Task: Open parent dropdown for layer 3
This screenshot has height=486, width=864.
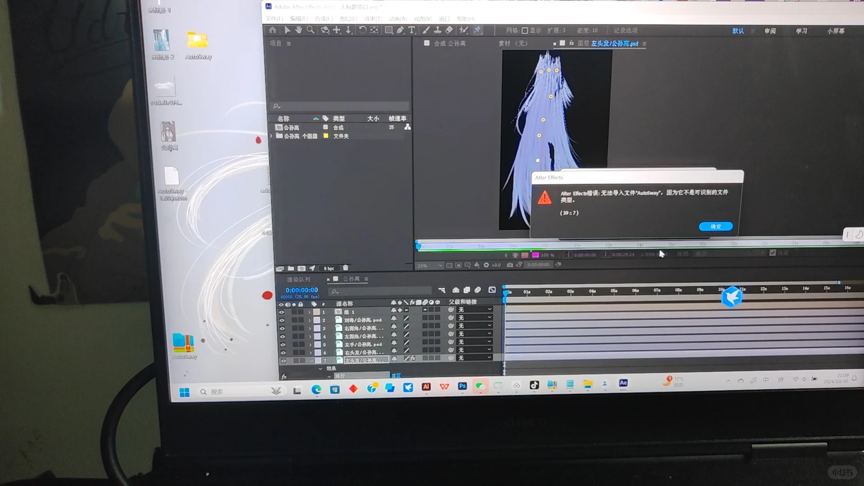Action: click(475, 326)
